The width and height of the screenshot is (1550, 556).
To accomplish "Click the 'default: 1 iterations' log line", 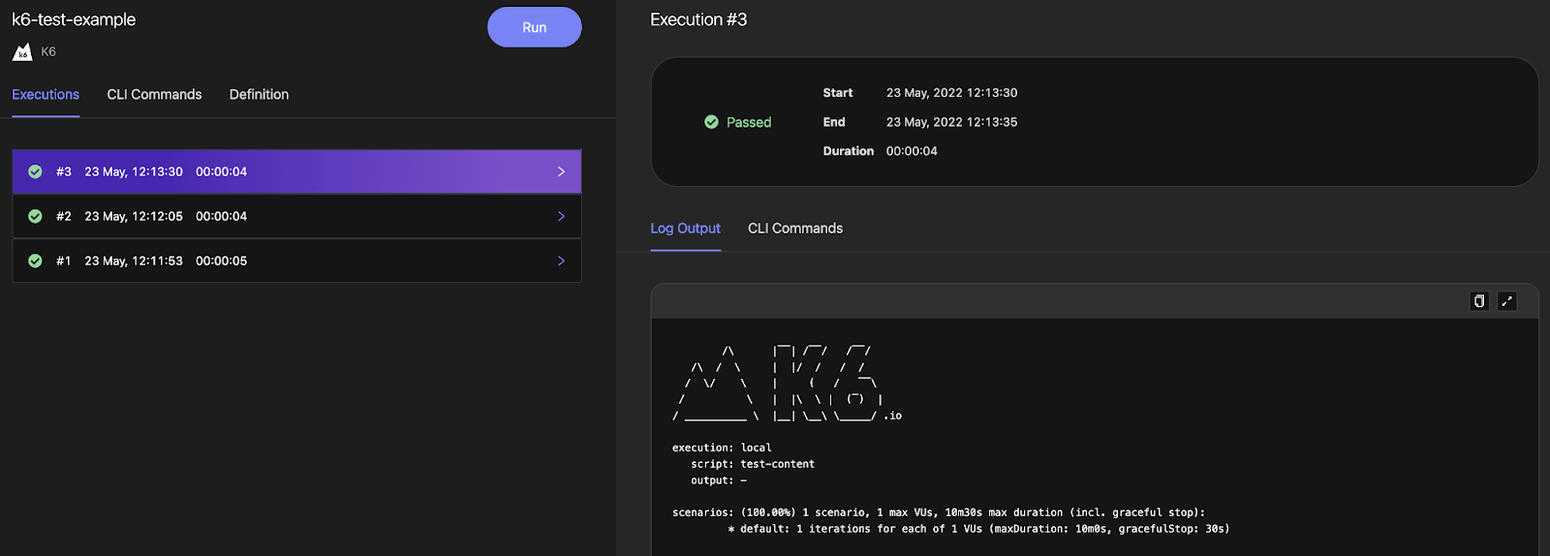I will tap(978, 529).
